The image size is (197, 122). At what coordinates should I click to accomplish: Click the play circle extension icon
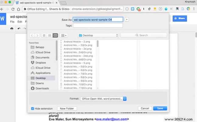[160, 9]
